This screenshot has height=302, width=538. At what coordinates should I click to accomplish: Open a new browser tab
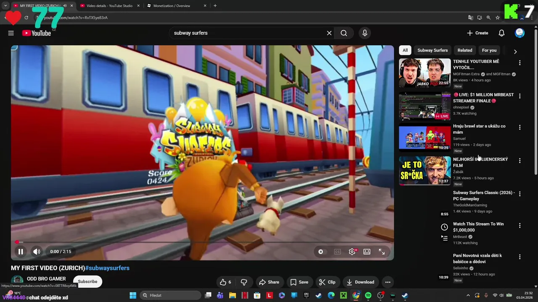coord(215,6)
